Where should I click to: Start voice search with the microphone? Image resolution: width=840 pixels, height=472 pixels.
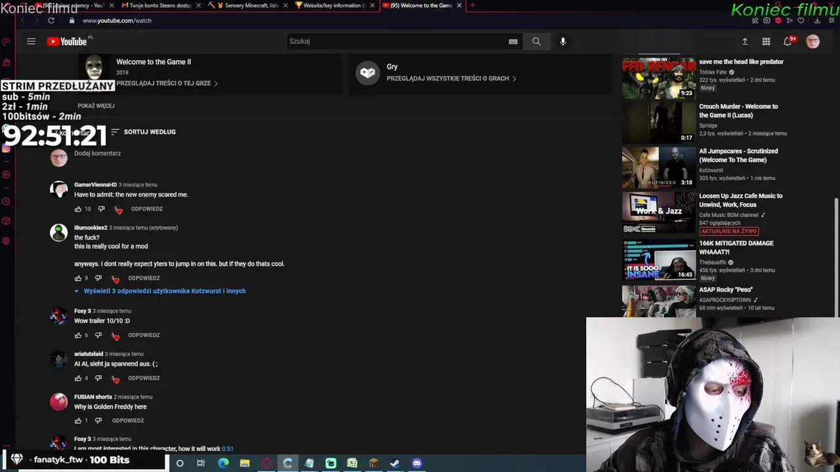562,41
